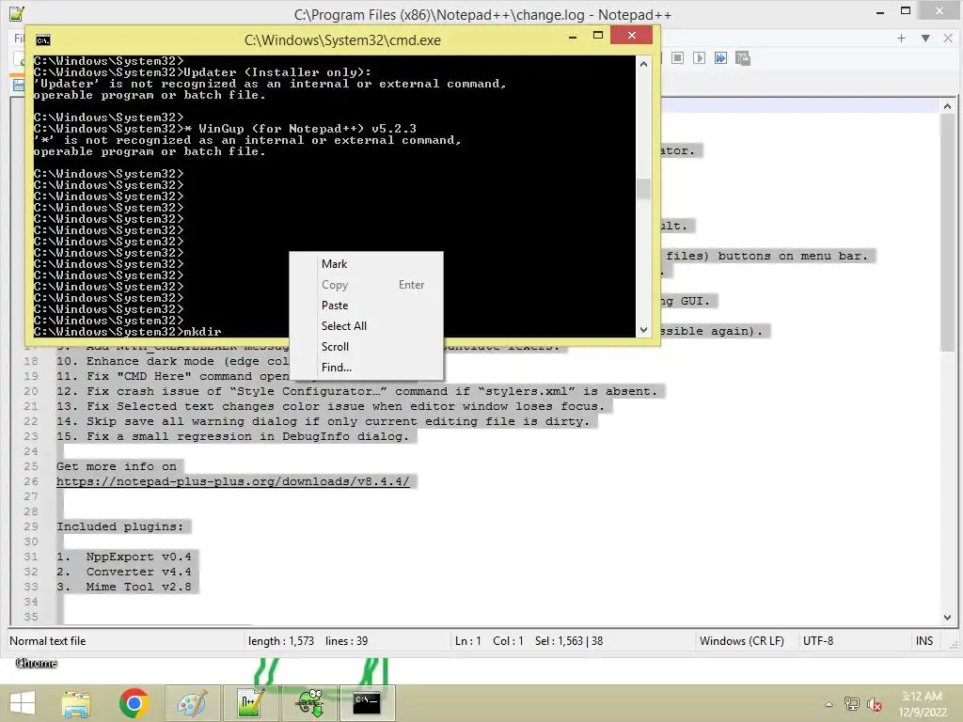
Task: Click the chameleon installer taskbar icon
Action: coord(308,703)
